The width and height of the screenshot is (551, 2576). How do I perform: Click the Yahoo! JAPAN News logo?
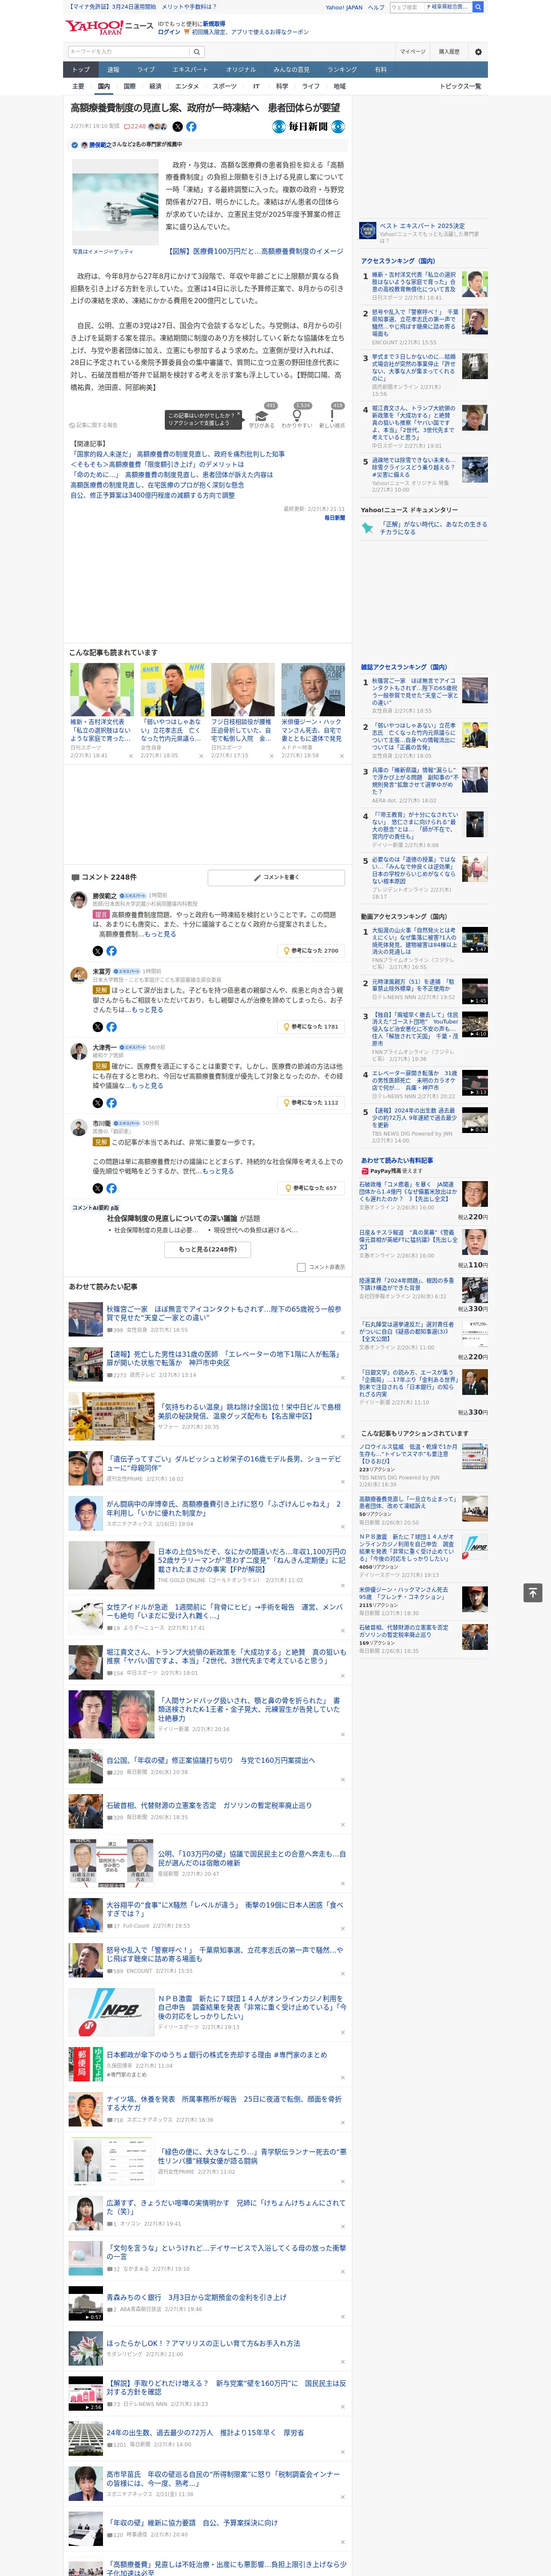(x=108, y=27)
